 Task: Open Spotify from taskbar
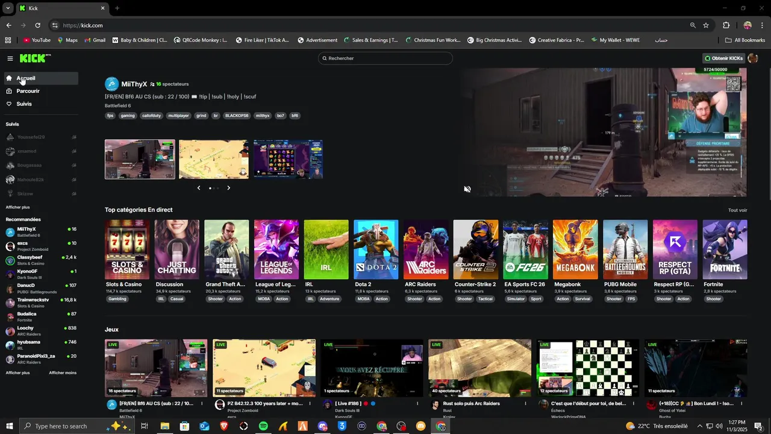tap(263, 426)
